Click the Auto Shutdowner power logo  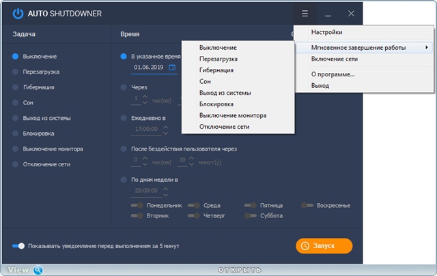(18, 14)
